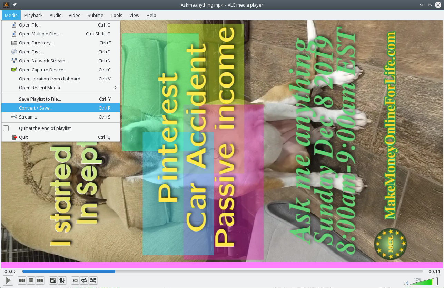This screenshot has height=288, width=444.
Task: Toggle shuffle random playback icon
Action: tap(93, 280)
